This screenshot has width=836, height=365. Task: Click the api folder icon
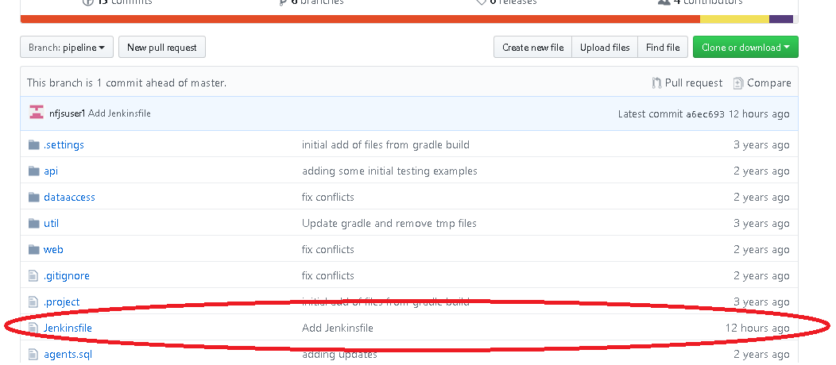click(x=33, y=171)
